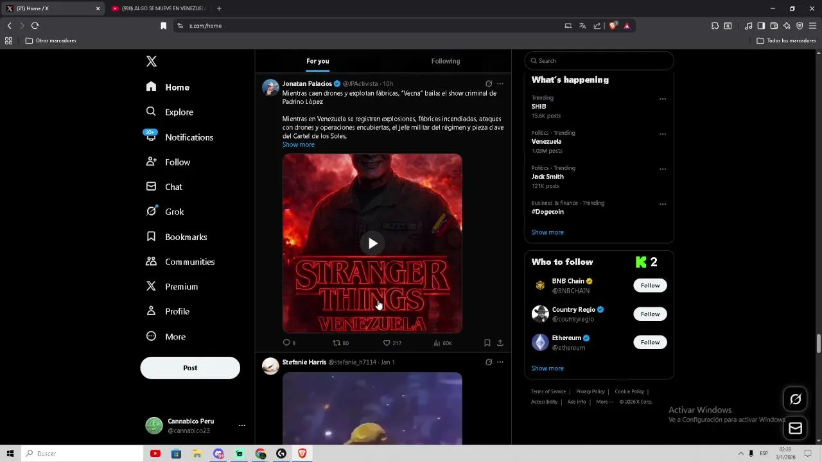Open the Stefanie Harris post video thumbnail
The width and height of the screenshot is (822, 462).
[372, 408]
